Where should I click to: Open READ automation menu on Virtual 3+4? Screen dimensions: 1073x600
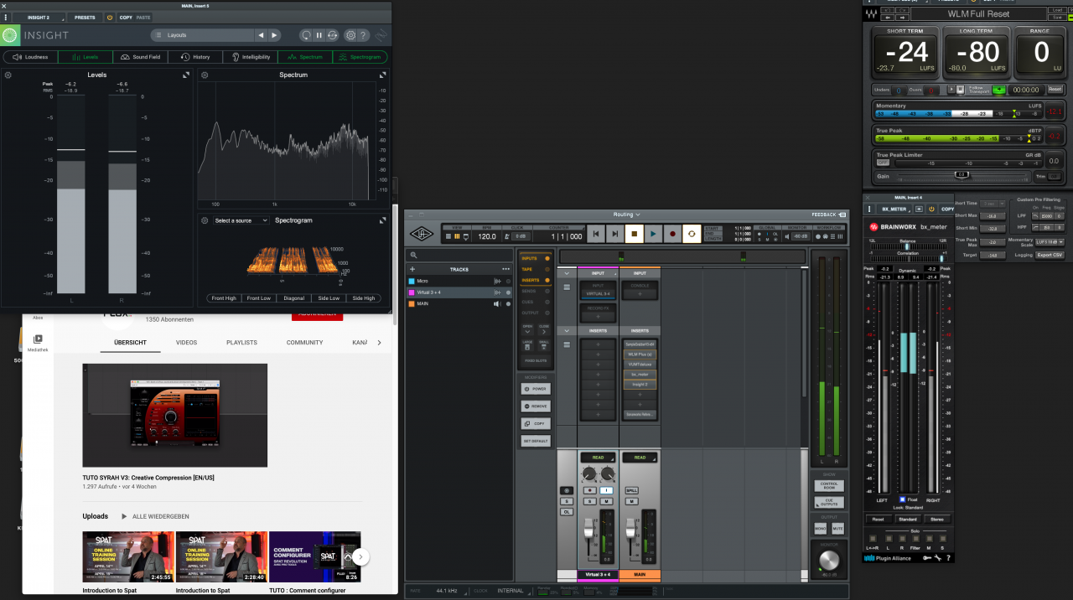599,458
